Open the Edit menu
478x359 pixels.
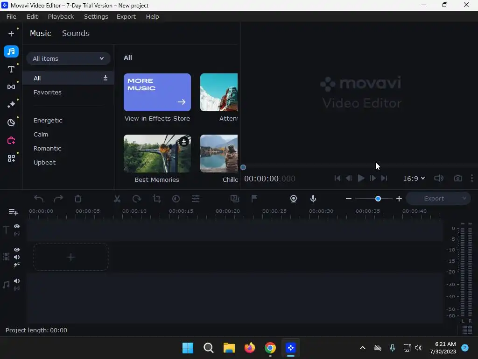tap(32, 16)
